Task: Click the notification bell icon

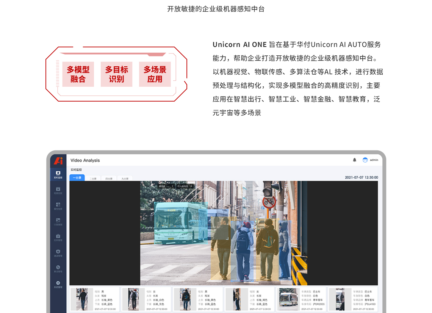Action: pos(355,160)
